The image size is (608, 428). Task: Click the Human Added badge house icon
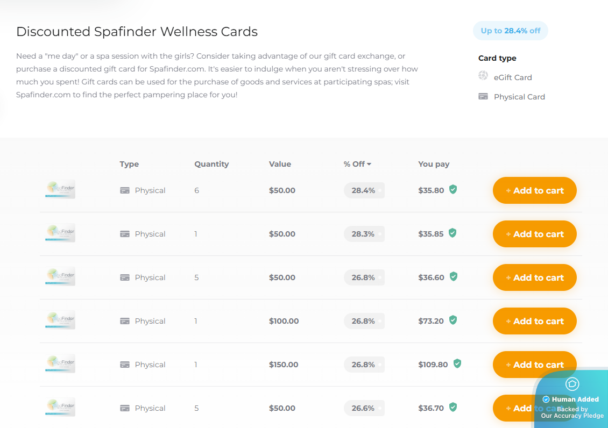coord(572,384)
